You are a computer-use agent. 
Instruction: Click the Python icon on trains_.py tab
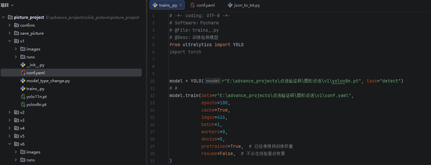pos(155,5)
